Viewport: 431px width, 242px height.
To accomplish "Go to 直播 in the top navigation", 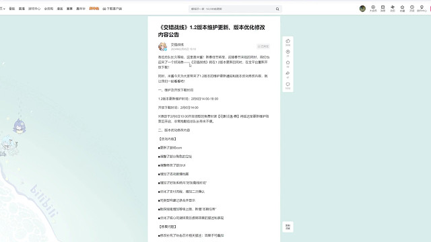I will [22, 9].
